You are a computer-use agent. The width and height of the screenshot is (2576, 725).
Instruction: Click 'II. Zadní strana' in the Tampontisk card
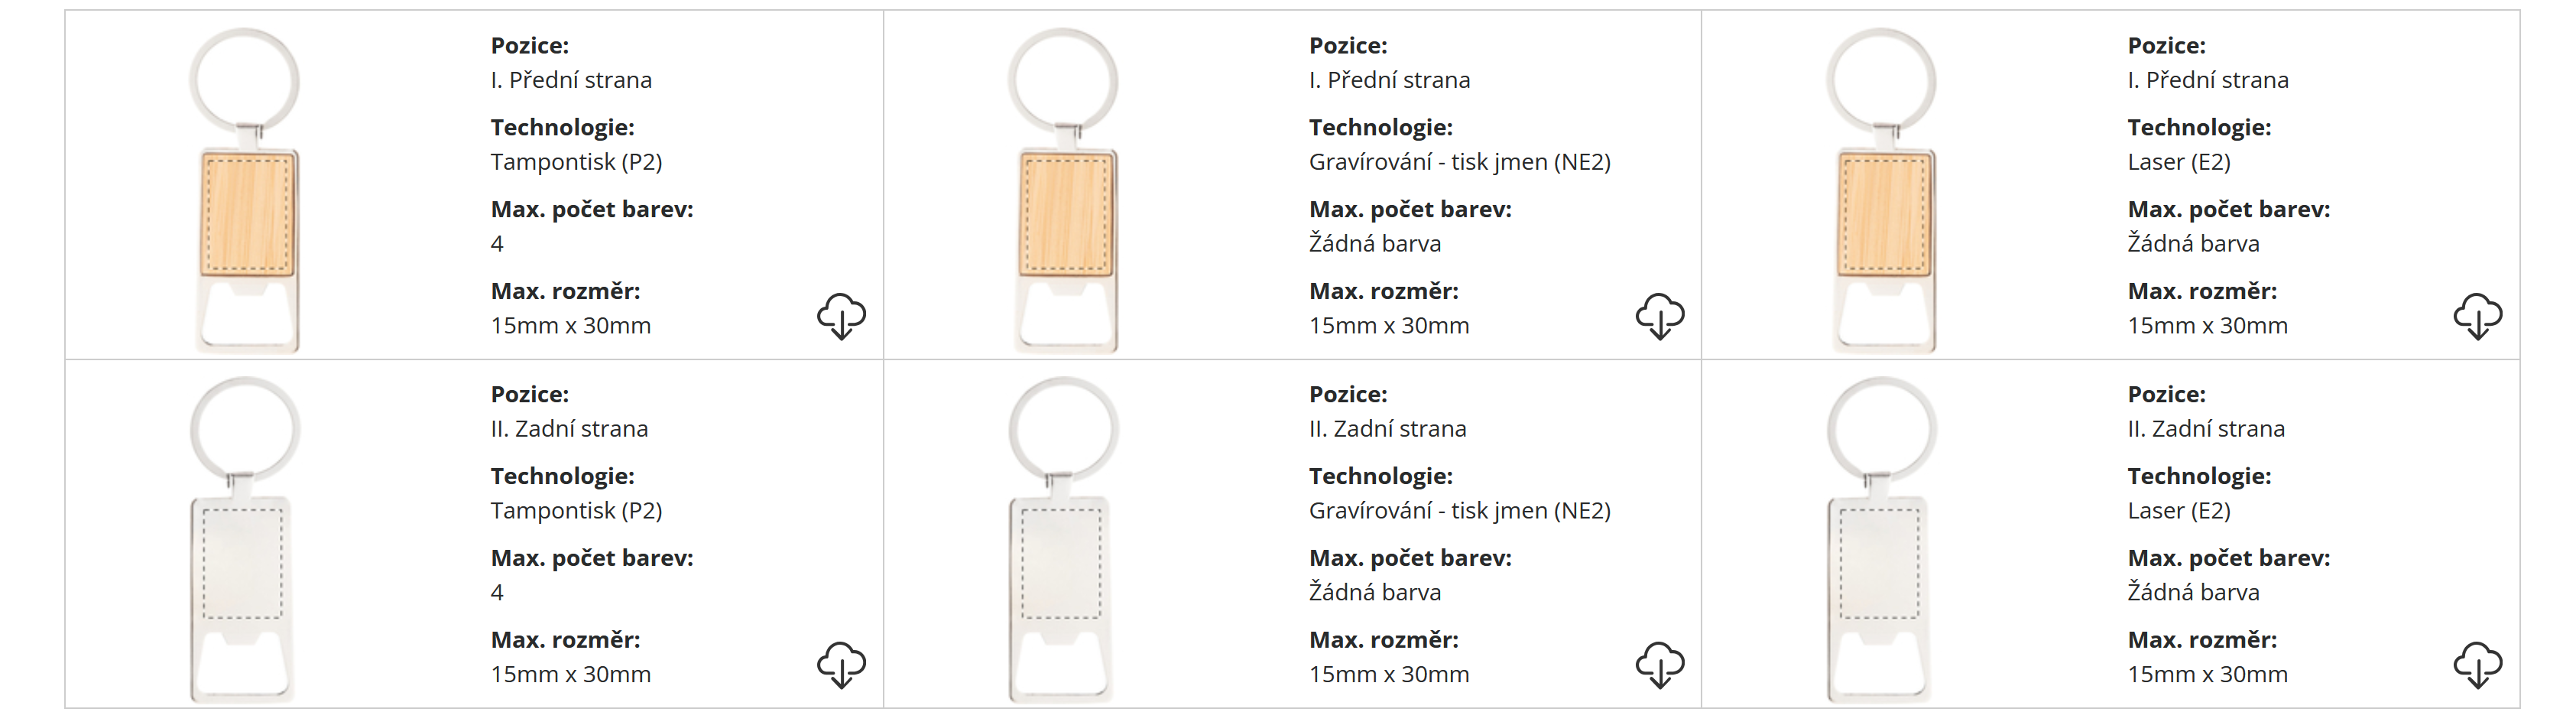569,429
